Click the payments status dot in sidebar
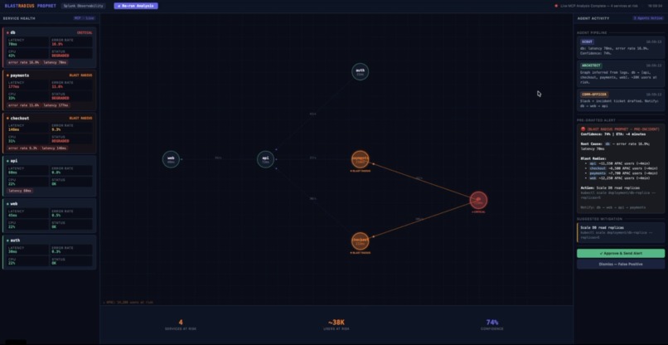The image size is (668, 345). (7, 75)
